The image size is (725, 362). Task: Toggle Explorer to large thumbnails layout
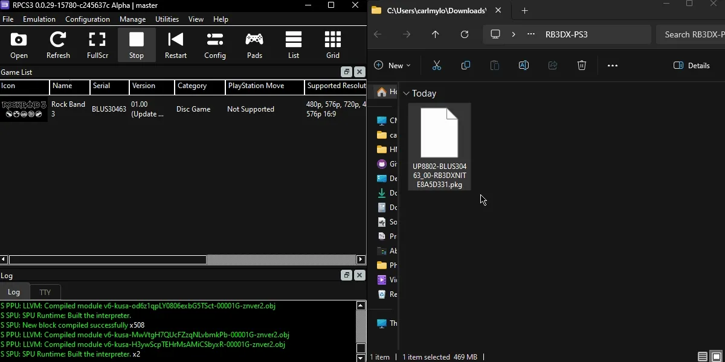(x=717, y=357)
